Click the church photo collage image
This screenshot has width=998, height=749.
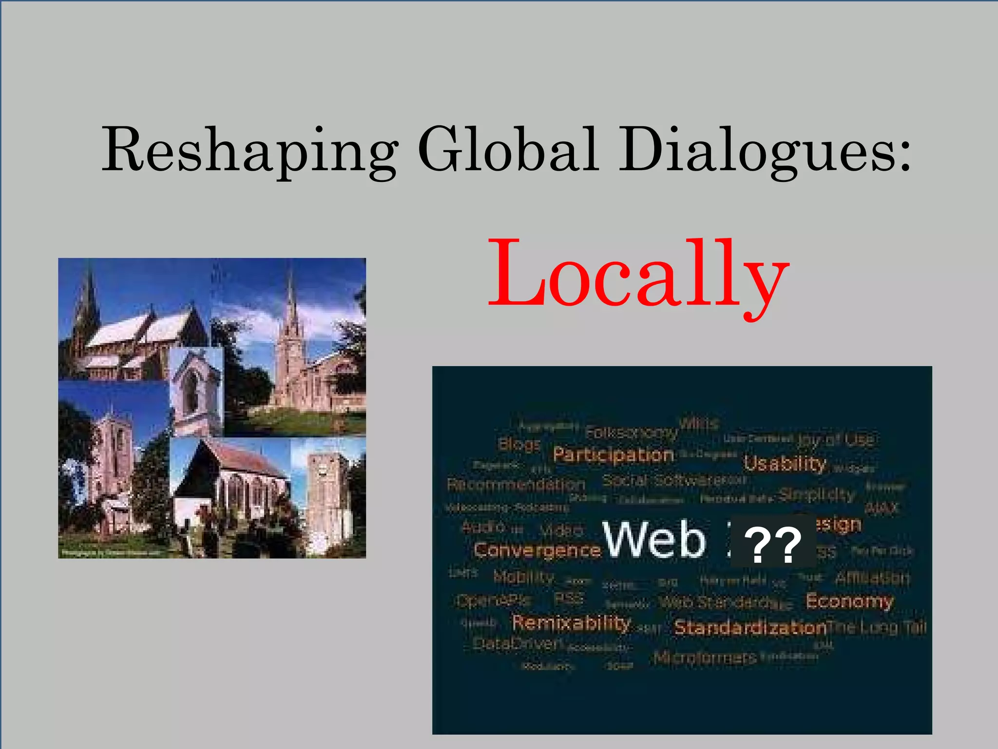click(x=212, y=408)
